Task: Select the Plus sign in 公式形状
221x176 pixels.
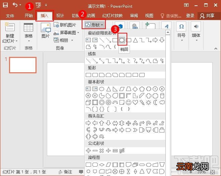Action: pyautogui.click(x=88, y=151)
